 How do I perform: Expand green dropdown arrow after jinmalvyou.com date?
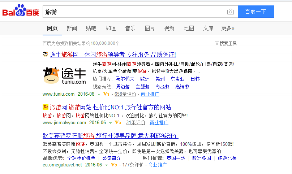[x=110, y=123]
